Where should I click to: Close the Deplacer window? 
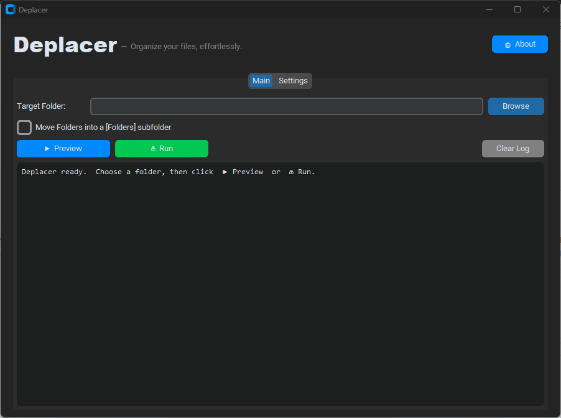[545, 10]
